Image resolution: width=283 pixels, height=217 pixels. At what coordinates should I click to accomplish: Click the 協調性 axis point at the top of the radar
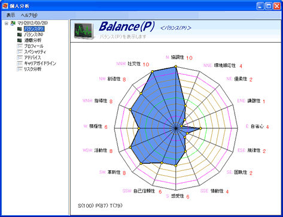pos(176,67)
